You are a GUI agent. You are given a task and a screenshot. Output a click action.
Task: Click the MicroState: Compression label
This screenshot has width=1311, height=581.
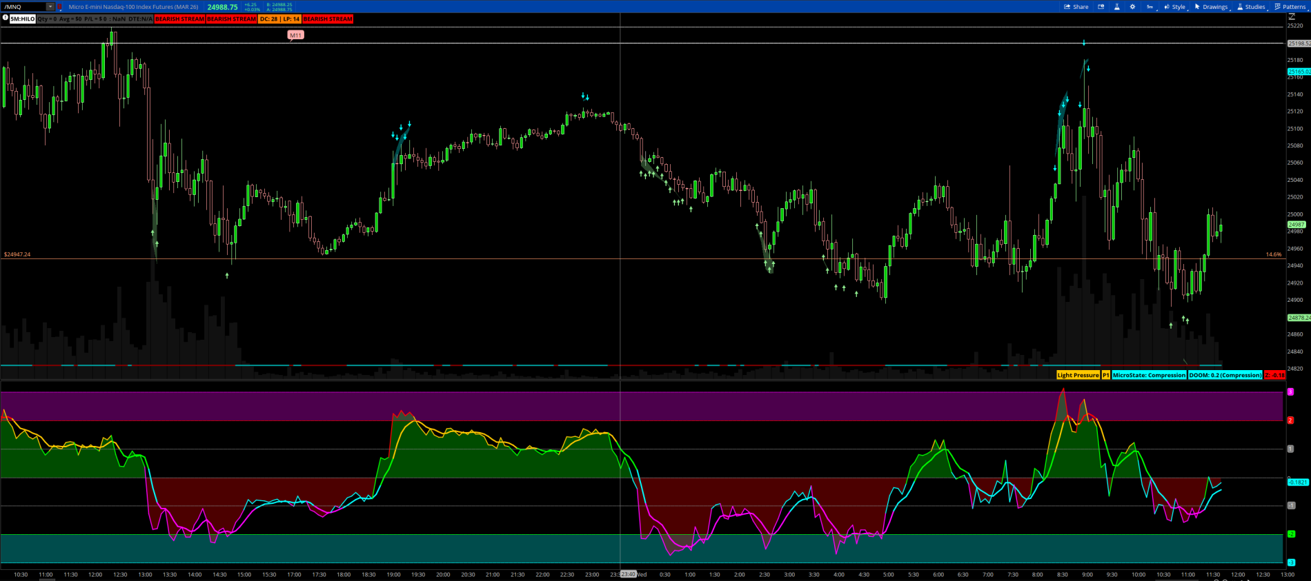[x=1148, y=375]
